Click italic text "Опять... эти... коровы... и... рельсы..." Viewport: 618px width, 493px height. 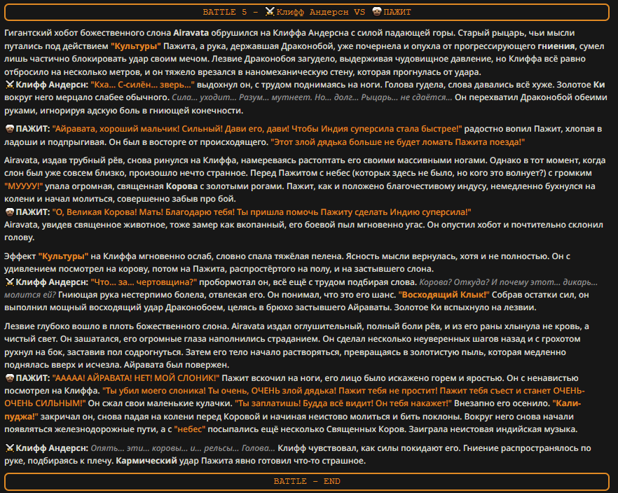[165, 448]
